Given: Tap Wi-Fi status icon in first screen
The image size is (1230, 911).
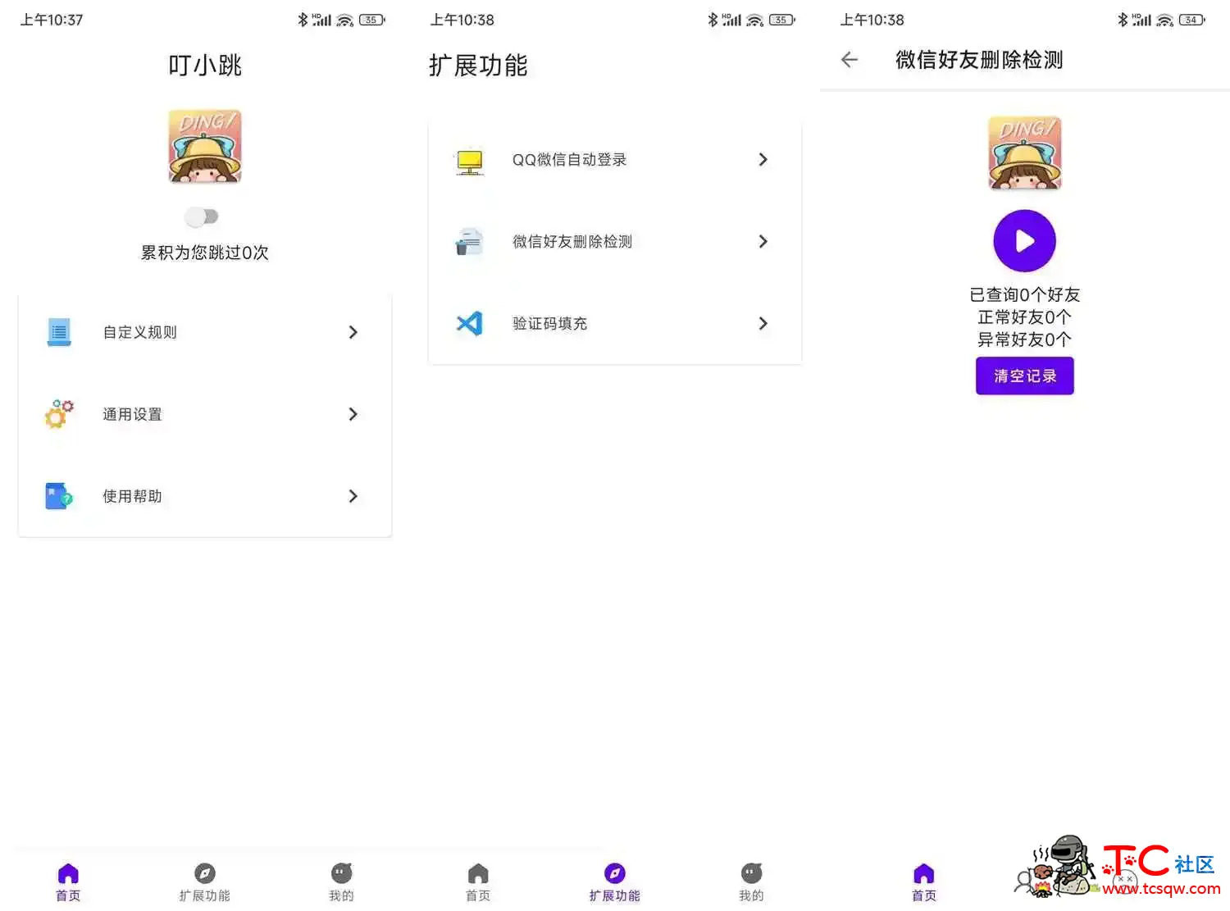Looking at the screenshot, I should pyautogui.click(x=345, y=20).
